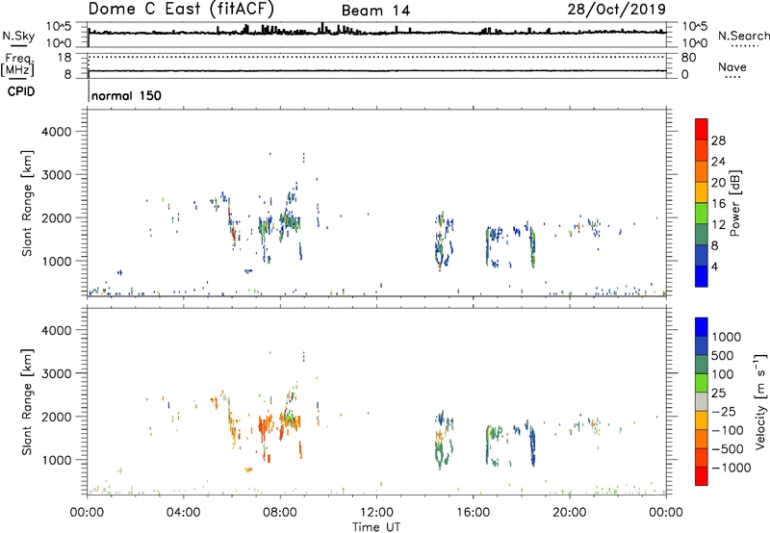Click the "25" velocity colorbar label
The image size is (770, 533).
[718, 393]
